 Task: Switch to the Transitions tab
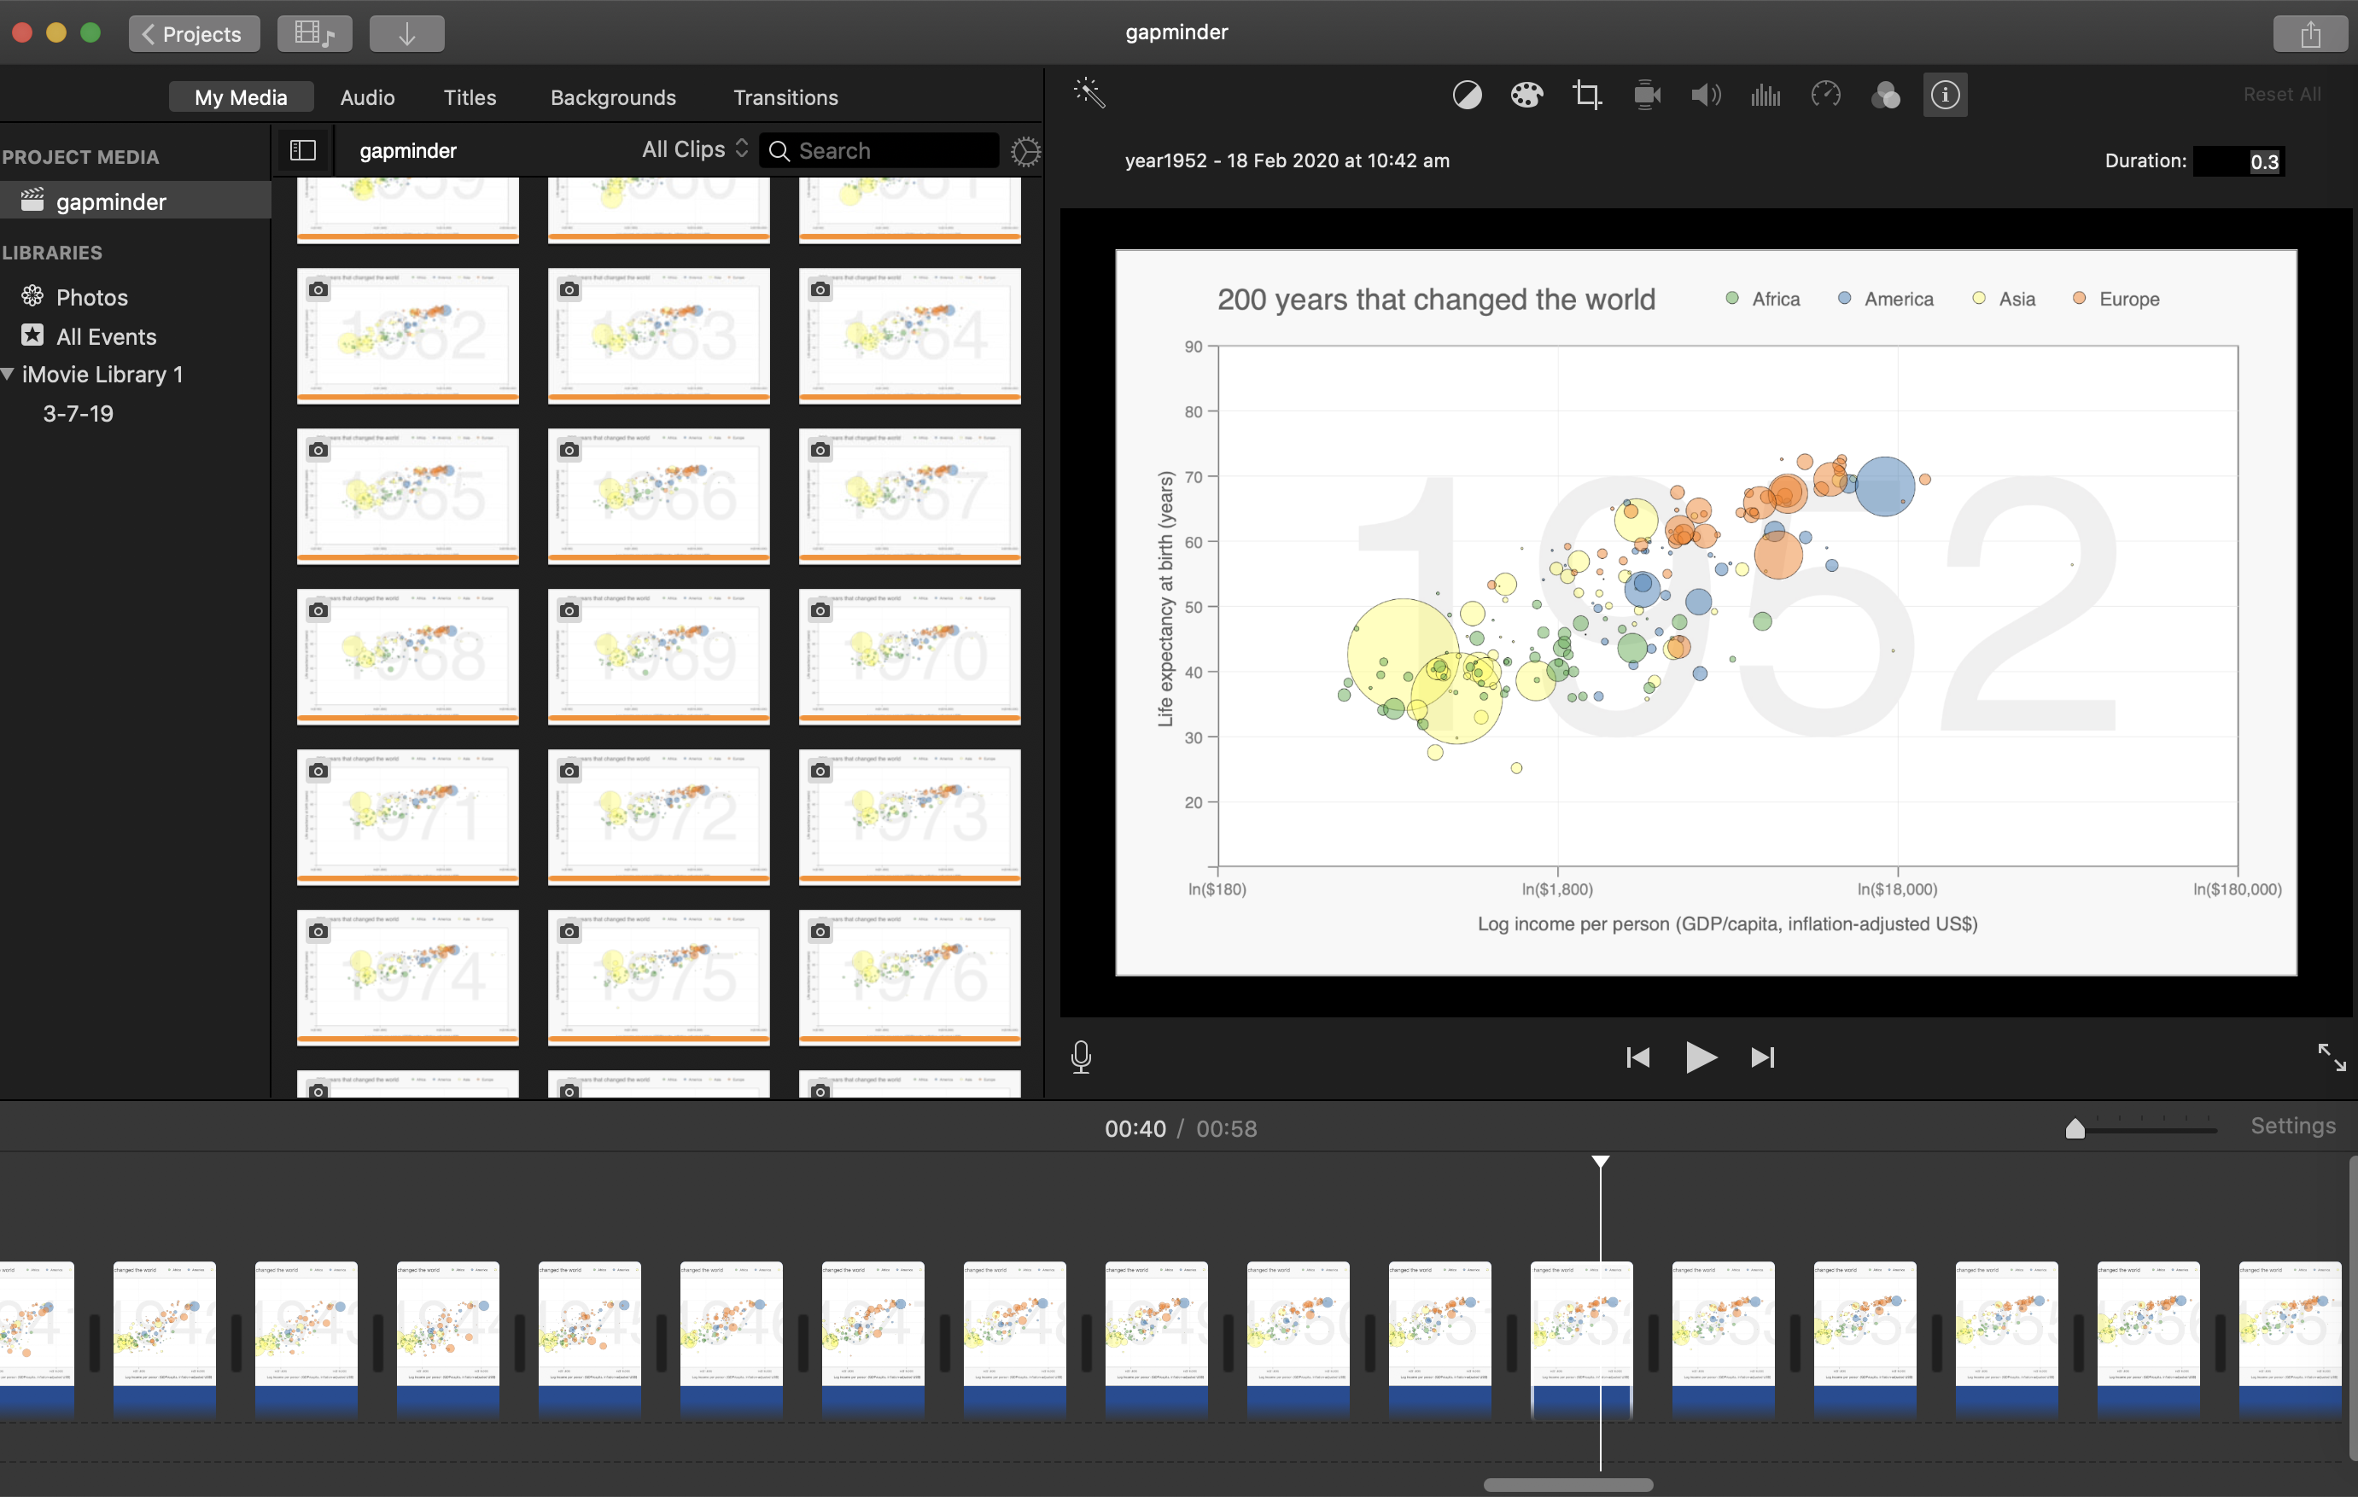(x=785, y=97)
